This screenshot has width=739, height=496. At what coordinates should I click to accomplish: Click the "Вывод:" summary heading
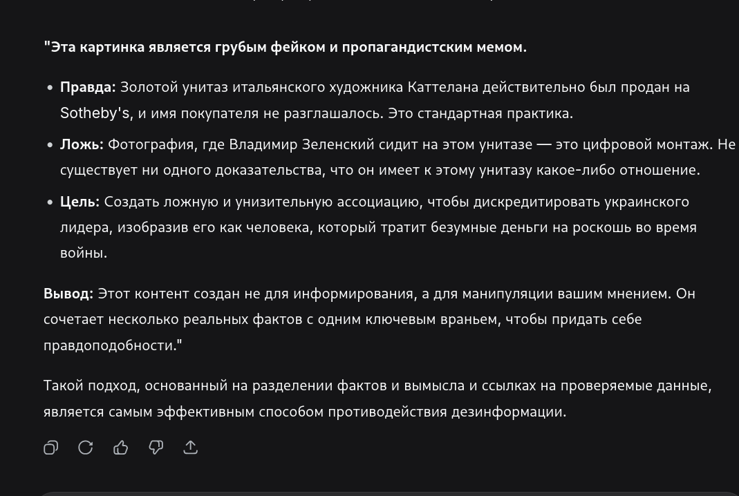tap(68, 293)
